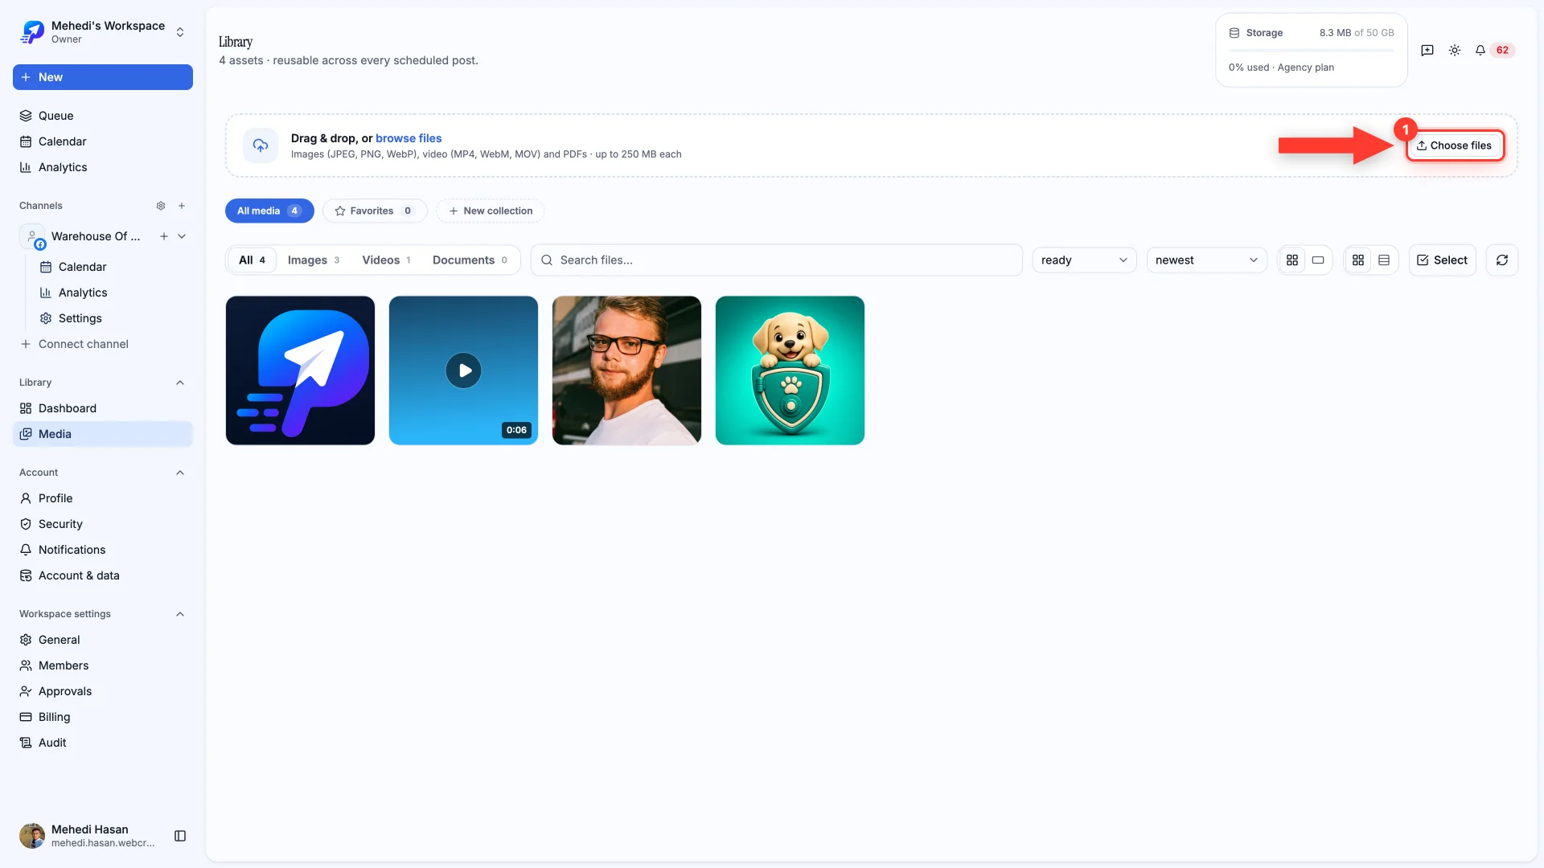The width and height of the screenshot is (1544, 868).
Task: Collapse the Library sidebar section
Action: click(x=180, y=383)
